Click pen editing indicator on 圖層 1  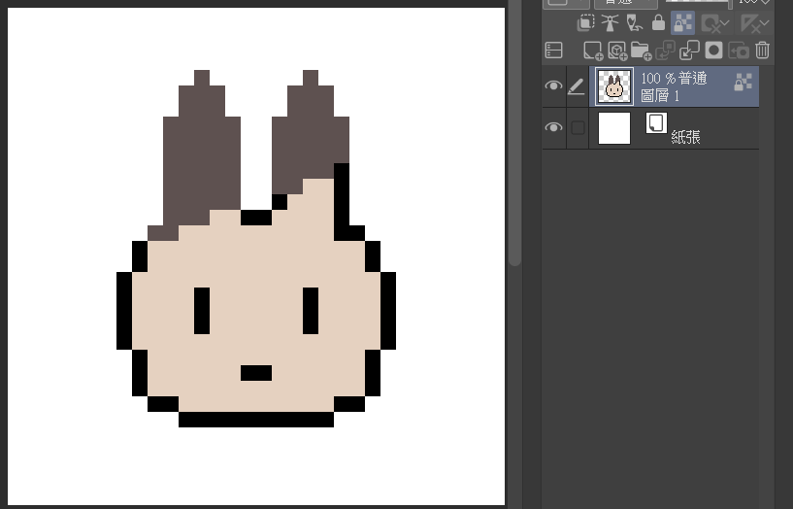point(577,86)
